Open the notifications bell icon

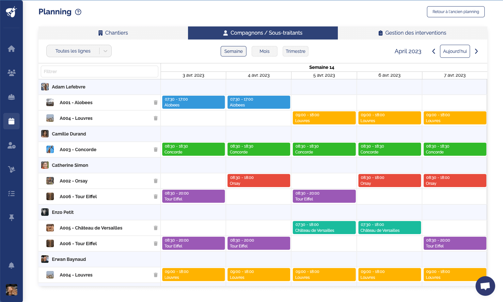11,265
